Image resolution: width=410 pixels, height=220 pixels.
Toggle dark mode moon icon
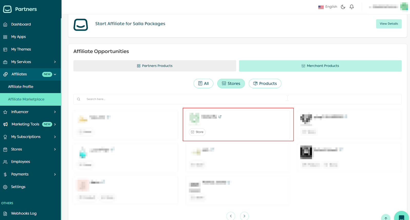pos(343,7)
